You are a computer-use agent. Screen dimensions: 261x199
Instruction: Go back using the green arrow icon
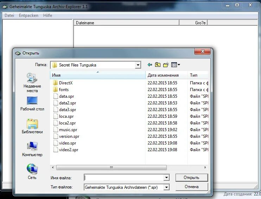tap(150, 65)
